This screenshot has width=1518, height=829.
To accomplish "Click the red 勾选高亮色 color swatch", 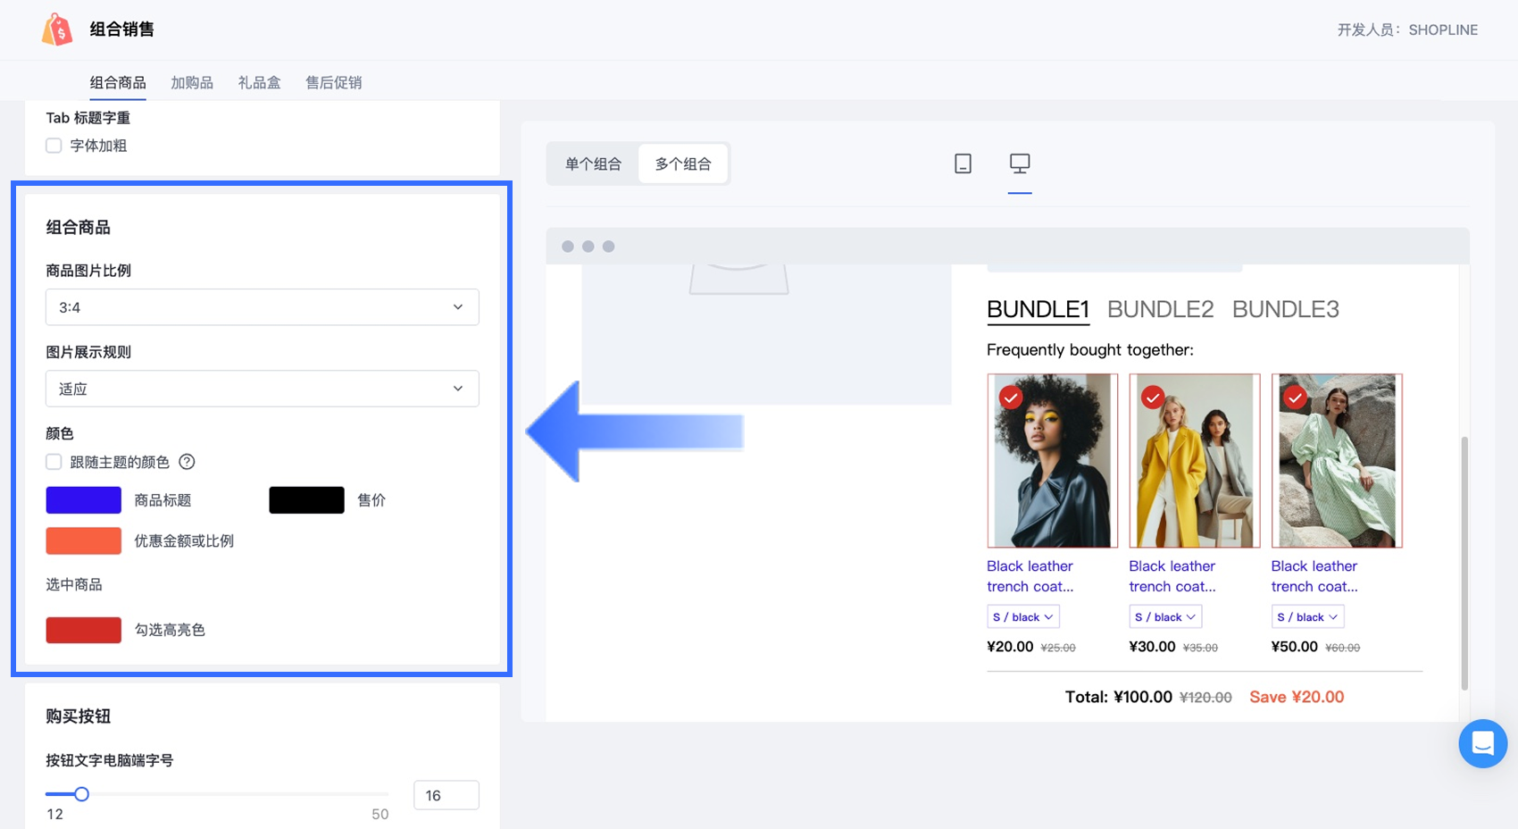I will click(84, 630).
